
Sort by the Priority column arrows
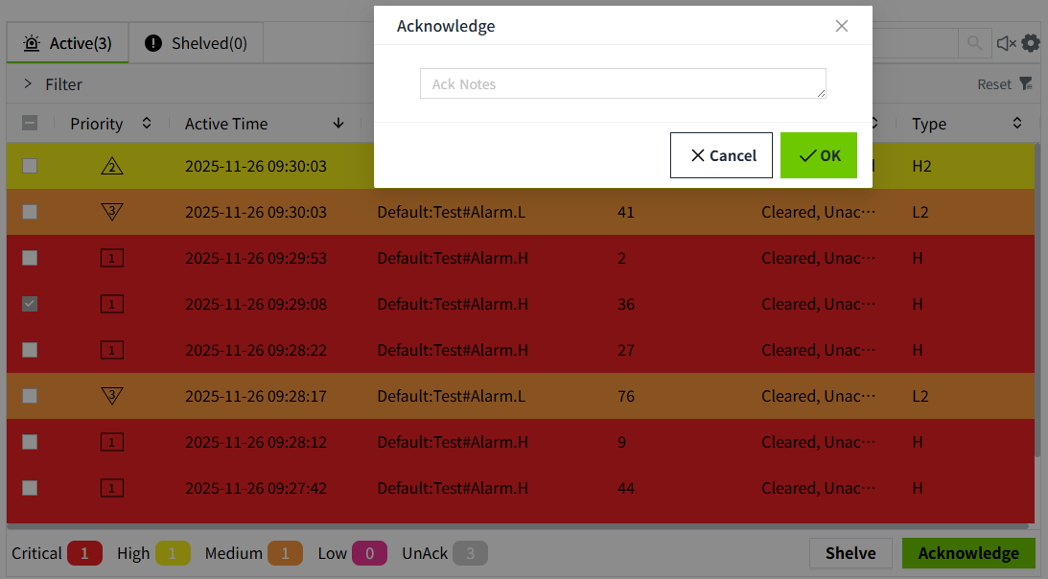coord(147,124)
